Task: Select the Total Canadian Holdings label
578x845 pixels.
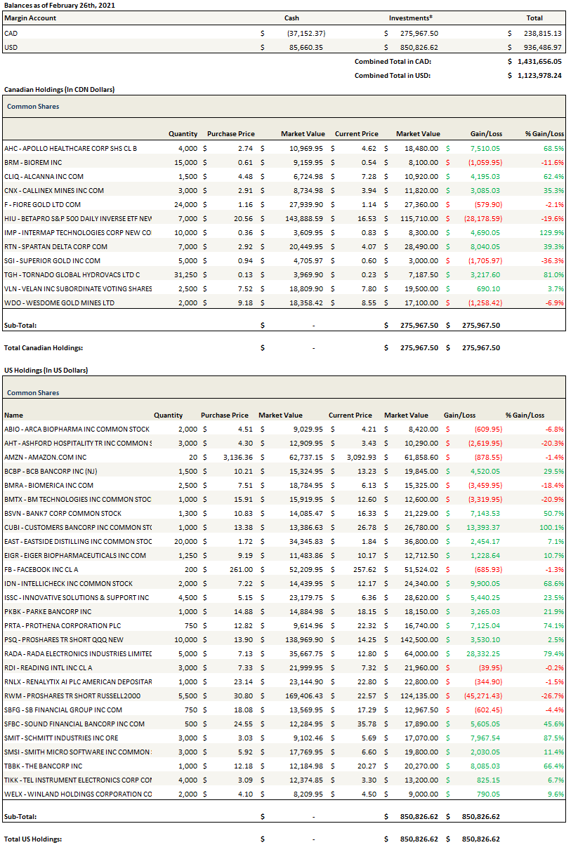Action: point(44,347)
